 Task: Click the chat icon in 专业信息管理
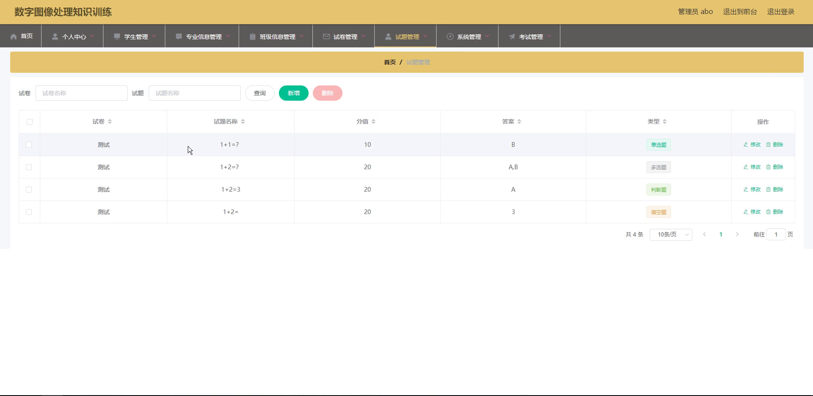179,36
